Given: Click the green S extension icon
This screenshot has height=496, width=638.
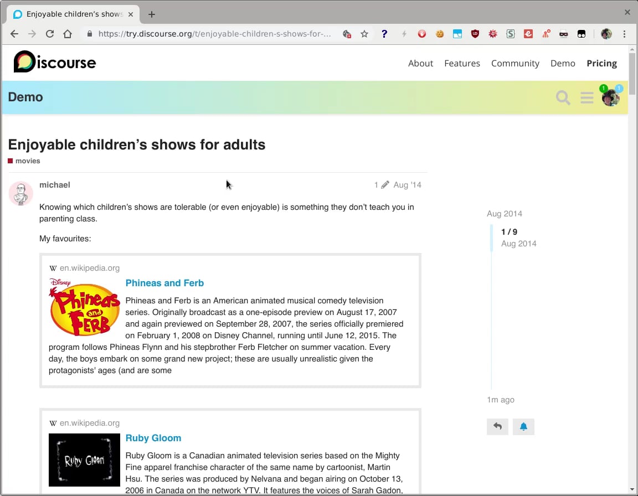Looking at the screenshot, I should pyautogui.click(x=510, y=34).
